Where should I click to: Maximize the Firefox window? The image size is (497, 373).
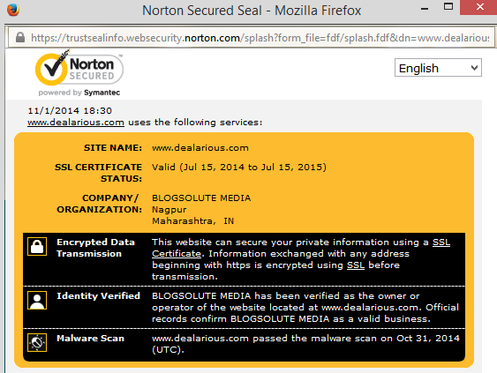pos(448,7)
